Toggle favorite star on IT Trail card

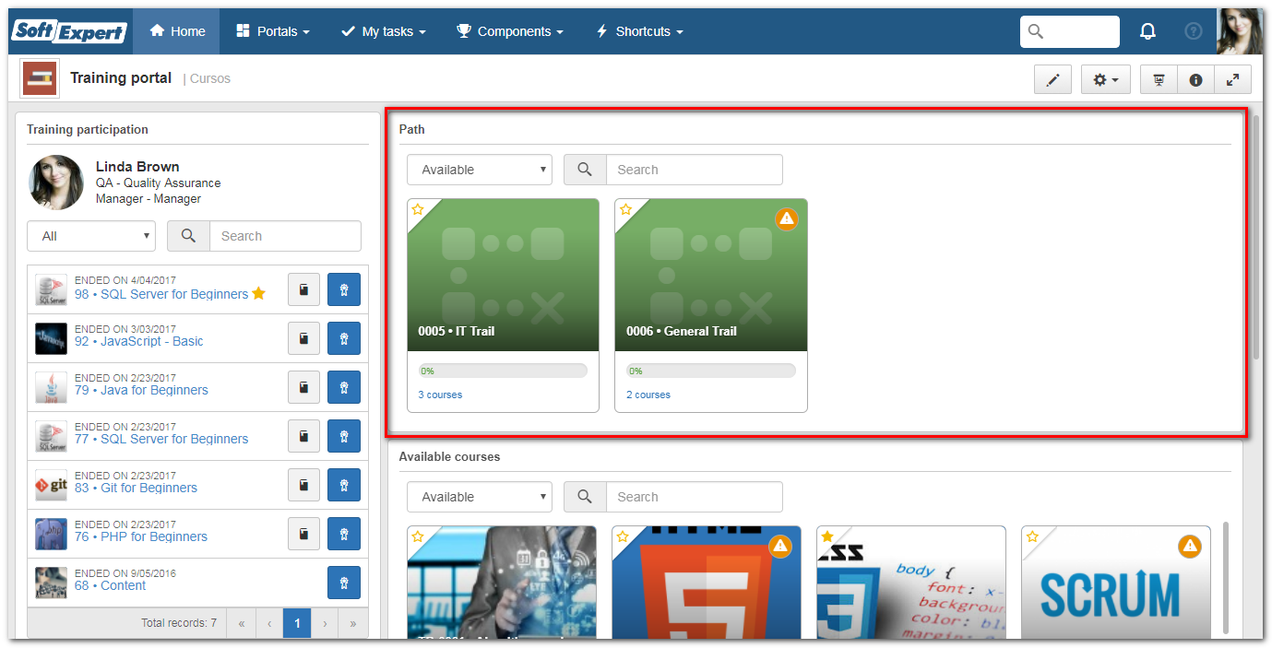click(418, 209)
